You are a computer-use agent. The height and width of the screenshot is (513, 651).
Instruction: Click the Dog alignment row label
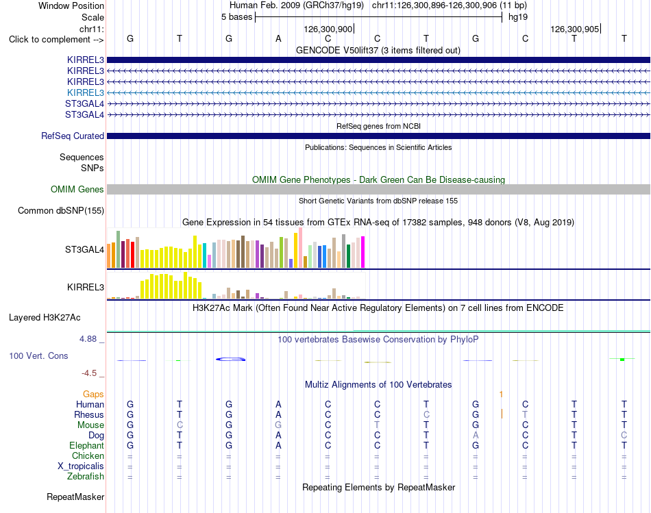pos(96,435)
